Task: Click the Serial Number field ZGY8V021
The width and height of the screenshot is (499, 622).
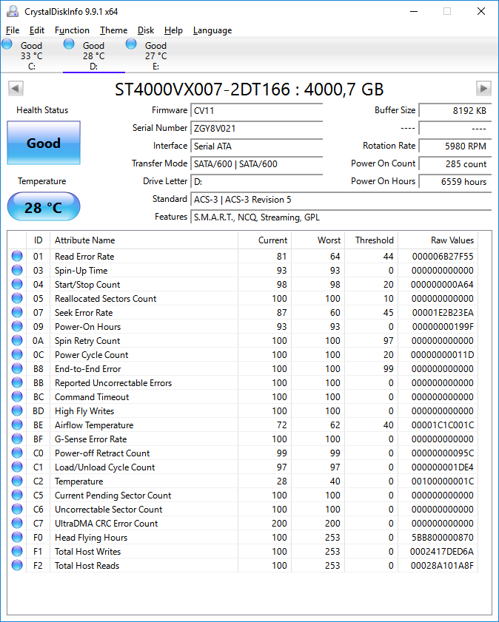Action: [256, 129]
